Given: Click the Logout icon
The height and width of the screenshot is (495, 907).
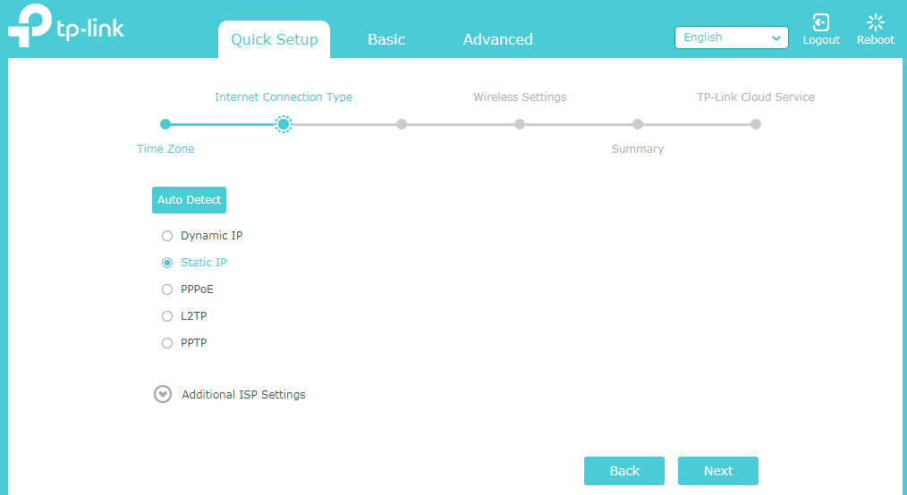Looking at the screenshot, I should (821, 22).
